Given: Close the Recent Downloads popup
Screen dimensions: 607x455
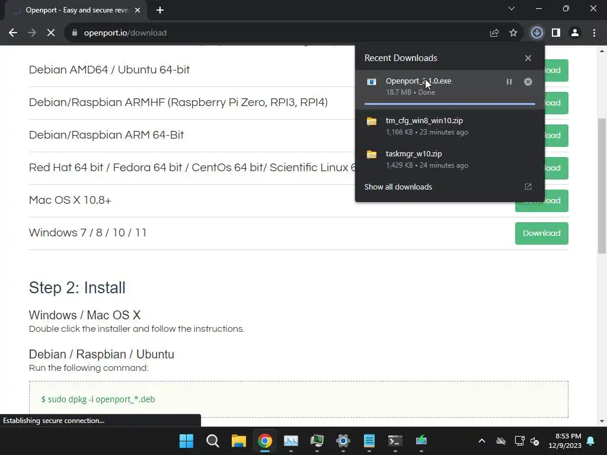Looking at the screenshot, I should (x=528, y=58).
